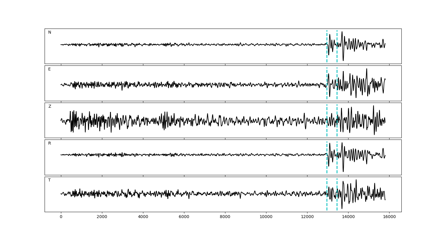Select the 8000 x-axis tick label
Image resolution: width=446 pixels, height=238 pixels.
[x=225, y=217]
